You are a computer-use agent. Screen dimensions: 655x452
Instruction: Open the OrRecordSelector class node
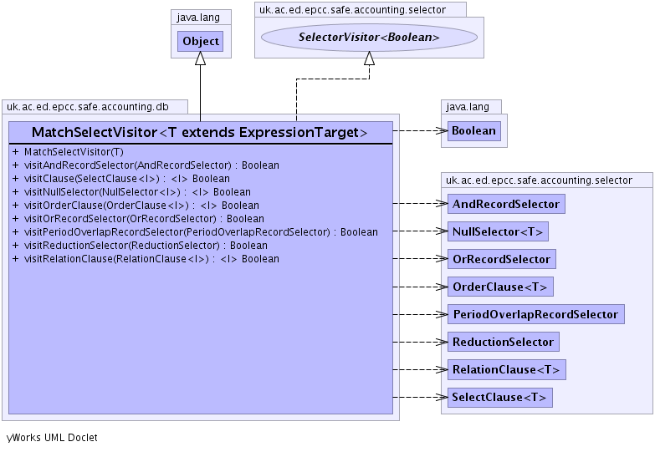coord(501,259)
